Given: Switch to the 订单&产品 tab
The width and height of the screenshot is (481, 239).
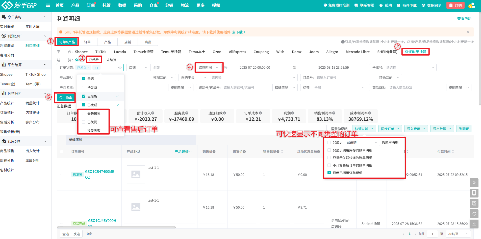Looking at the screenshot, I should 67,42.
